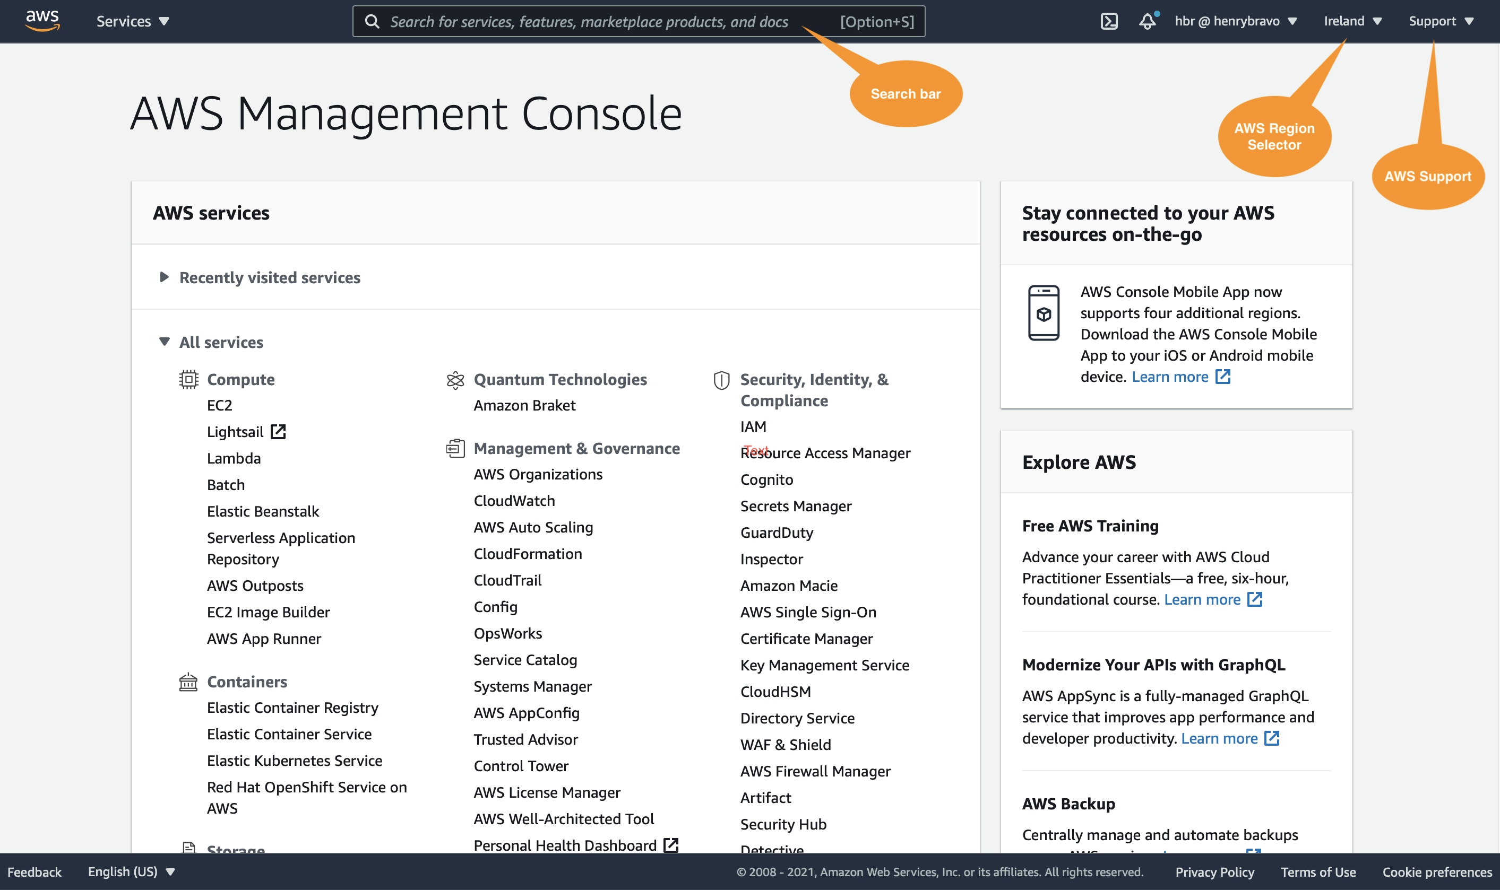The height and width of the screenshot is (890, 1500).
Task: Open Amazon Macie service
Action: coord(788,586)
